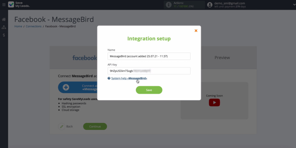Close the Integration setup dialog

pos(196,31)
